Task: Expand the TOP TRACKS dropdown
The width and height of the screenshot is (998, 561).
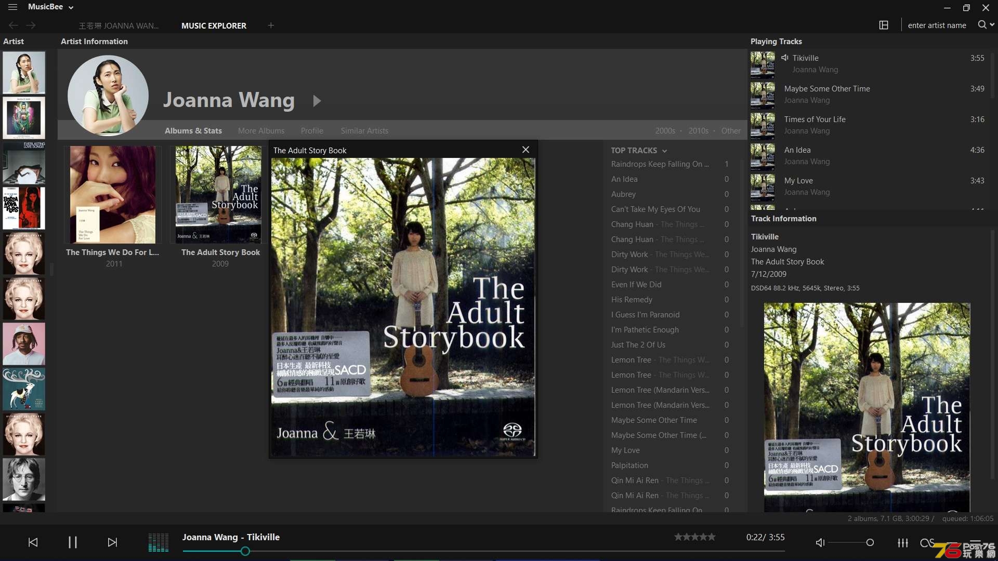Action: (639, 150)
